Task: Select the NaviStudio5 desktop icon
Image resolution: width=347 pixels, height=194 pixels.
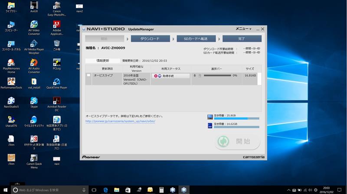Action: coord(11,102)
